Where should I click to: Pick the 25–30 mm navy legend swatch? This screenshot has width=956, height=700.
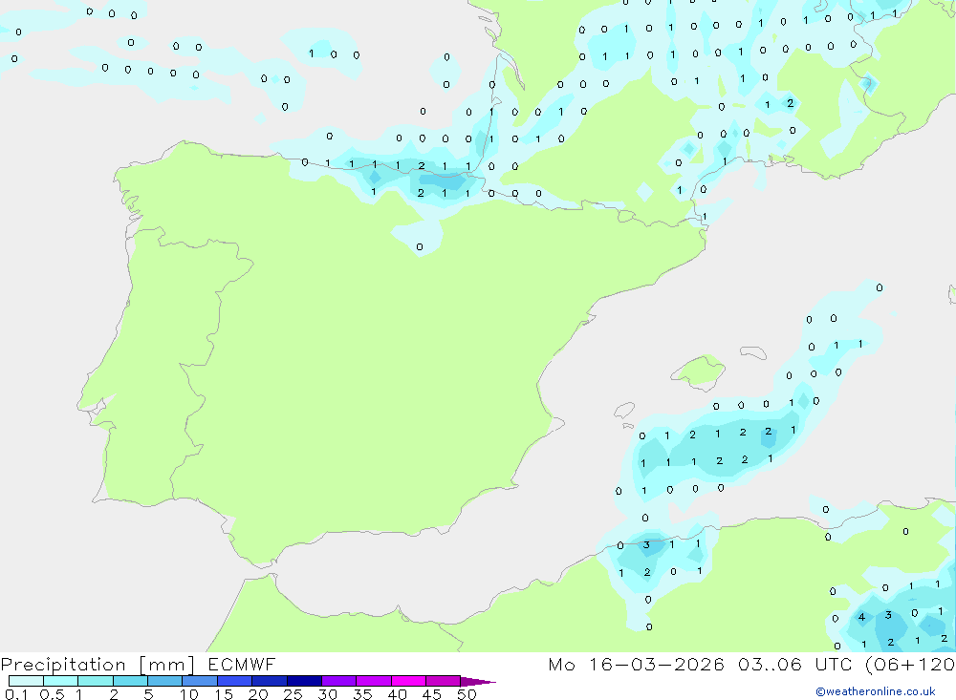[304, 681]
